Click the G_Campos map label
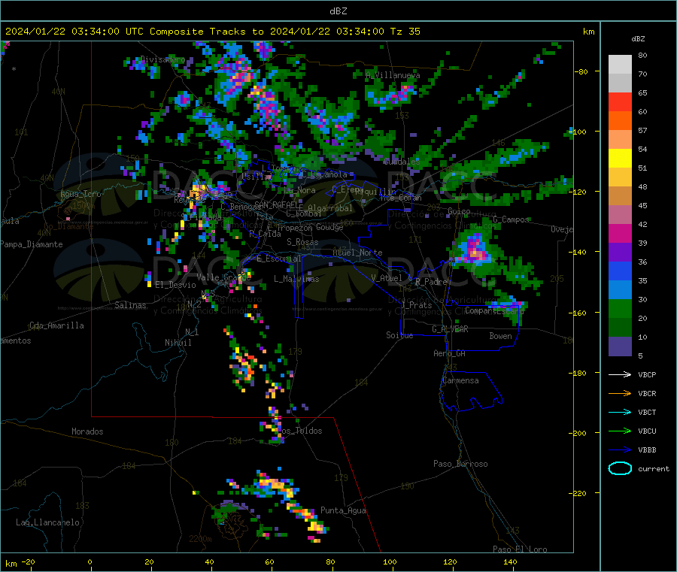The width and height of the screenshot is (677, 572). 511,219
